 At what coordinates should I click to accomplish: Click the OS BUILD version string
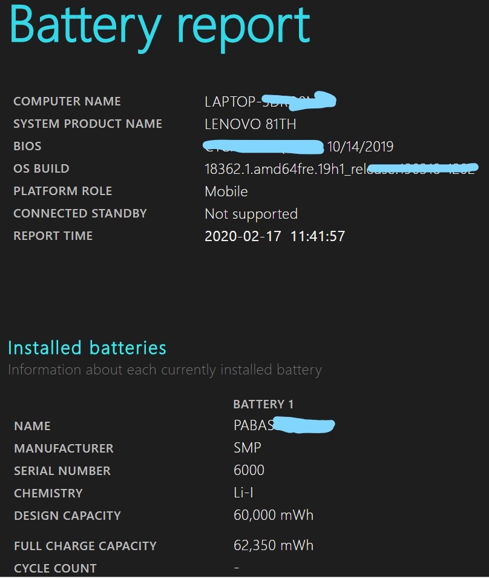pyautogui.click(x=284, y=169)
